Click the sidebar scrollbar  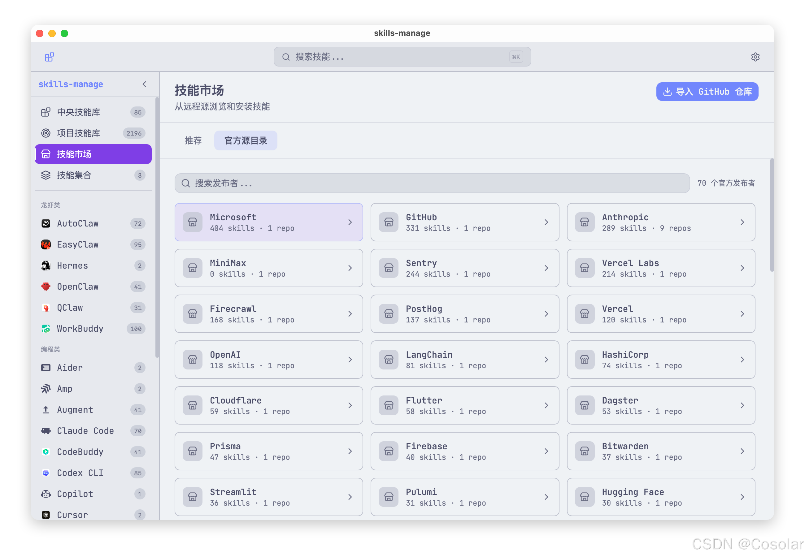pyautogui.click(x=157, y=227)
